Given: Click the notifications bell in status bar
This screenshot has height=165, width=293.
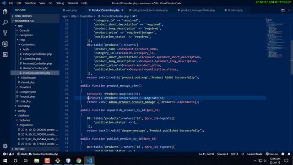Looking at the screenshot, I should (289, 154).
